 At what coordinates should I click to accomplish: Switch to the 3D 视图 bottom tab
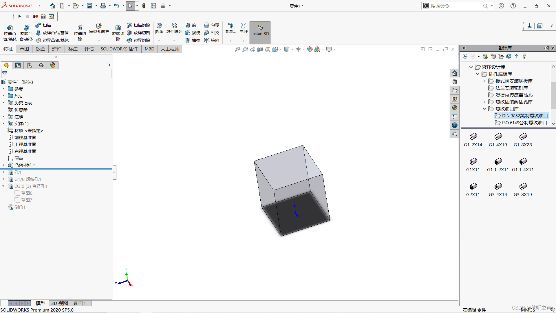coord(60,303)
